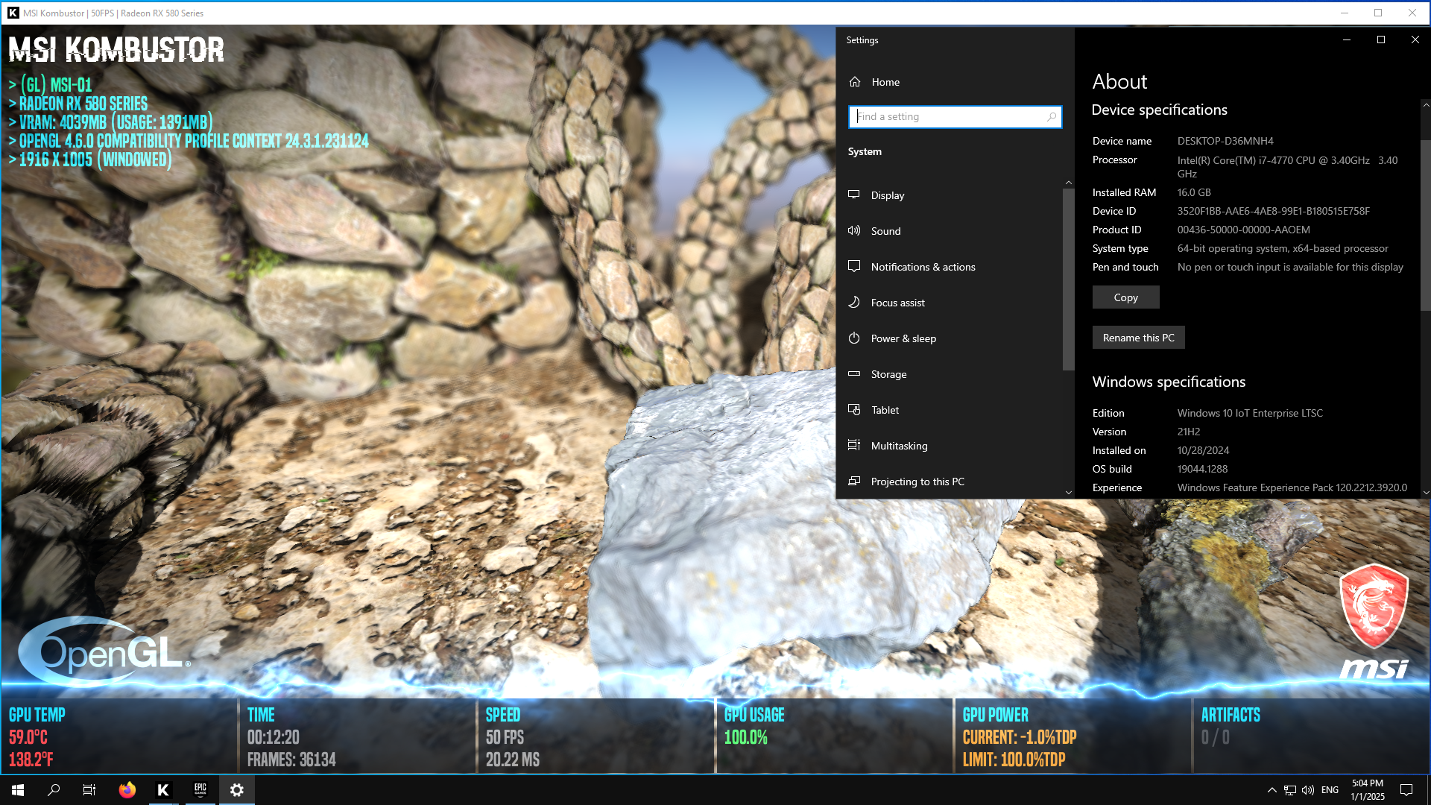
Task: Click the Kombustor title bar app icon
Action: click(x=13, y=13)
